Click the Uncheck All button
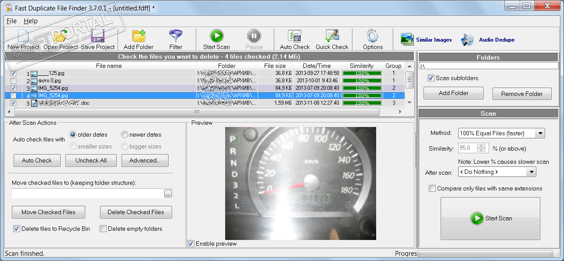This screenshot has width=564, height=261. point(91,160)
